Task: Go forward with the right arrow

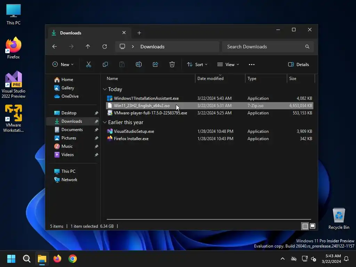Action: pos(71,47)
